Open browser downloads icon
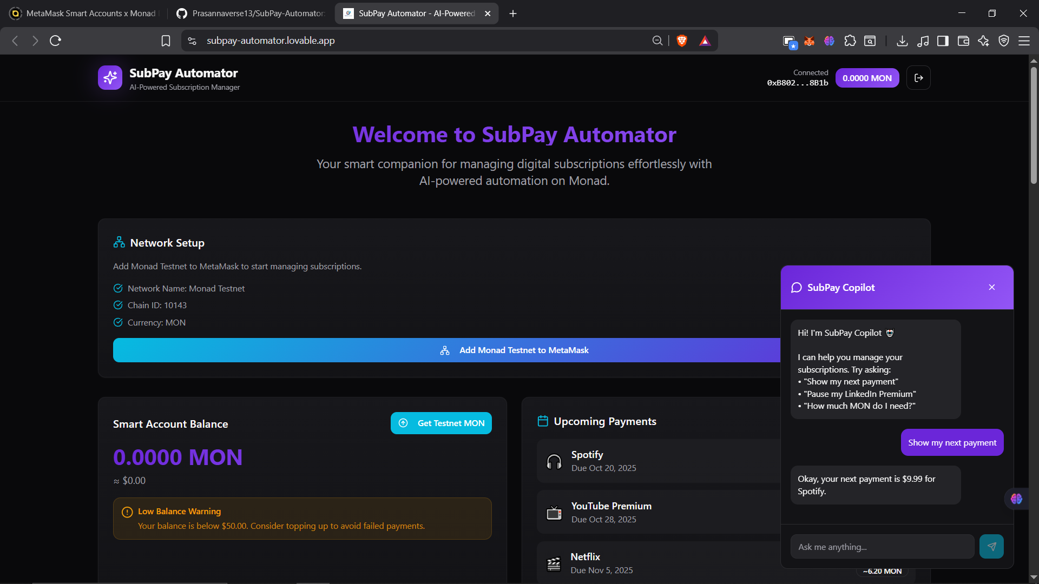 point(902,41)
